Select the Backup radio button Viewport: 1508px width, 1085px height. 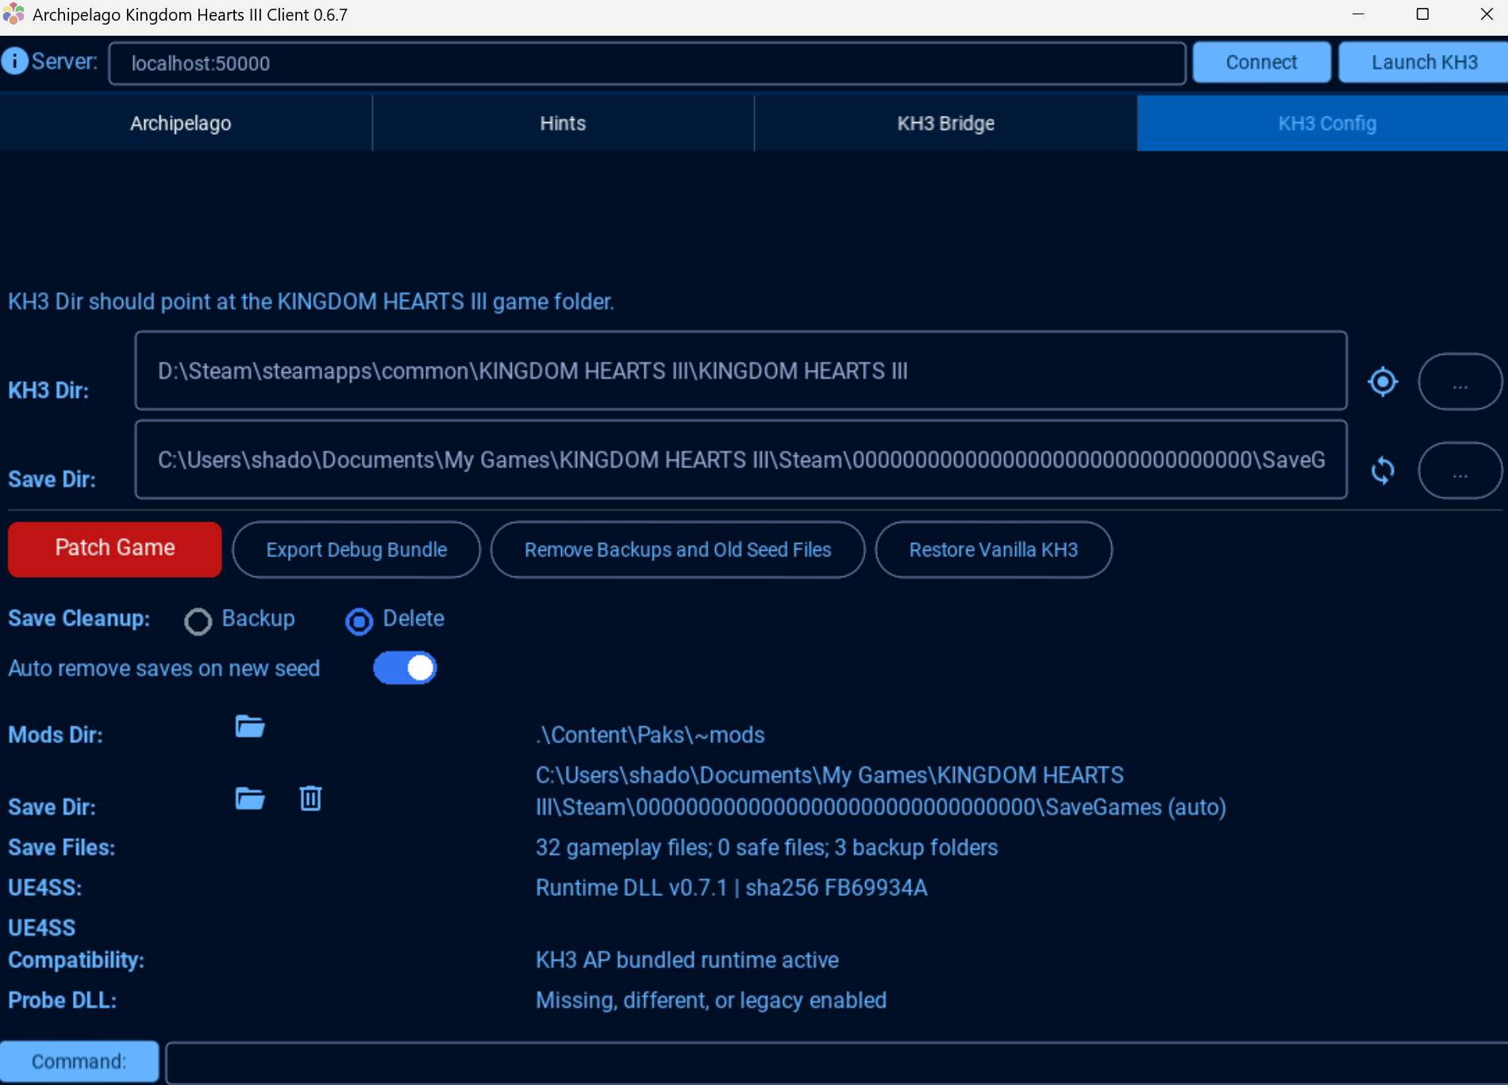pos(198,621)
